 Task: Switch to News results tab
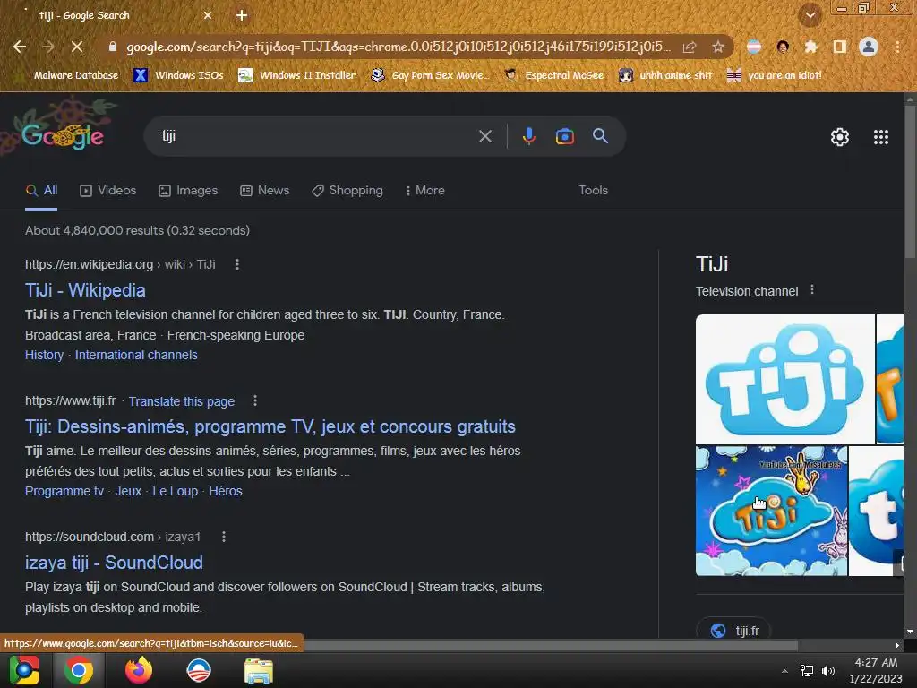point(265,190)
